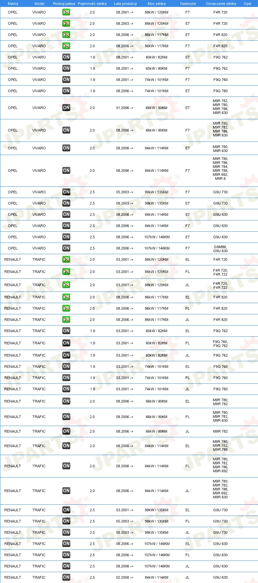Click the Lata produkcji column header
This screenshot has height=583, width=258.
[x=125, y=4]
